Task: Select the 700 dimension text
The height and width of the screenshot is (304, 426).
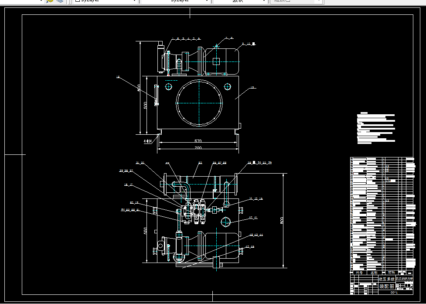Action: (x=198, y=148)
